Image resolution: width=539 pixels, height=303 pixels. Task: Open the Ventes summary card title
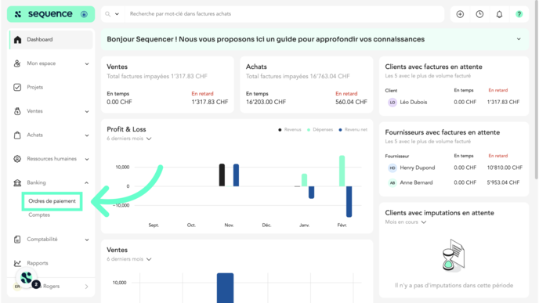(x=118, y=67)
